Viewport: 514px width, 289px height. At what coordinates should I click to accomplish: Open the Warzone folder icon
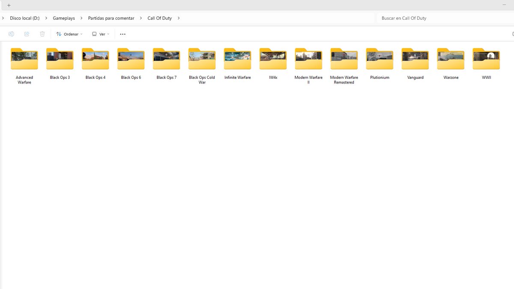(x=451, y=59)
